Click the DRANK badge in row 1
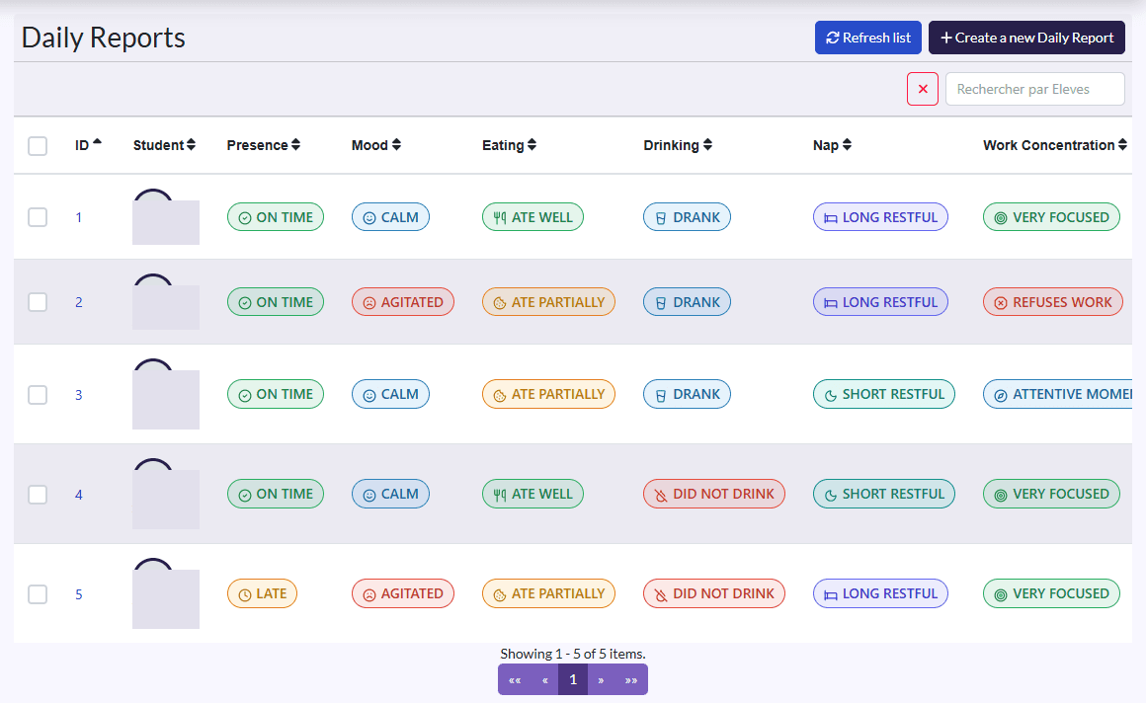 click(687, 217)
